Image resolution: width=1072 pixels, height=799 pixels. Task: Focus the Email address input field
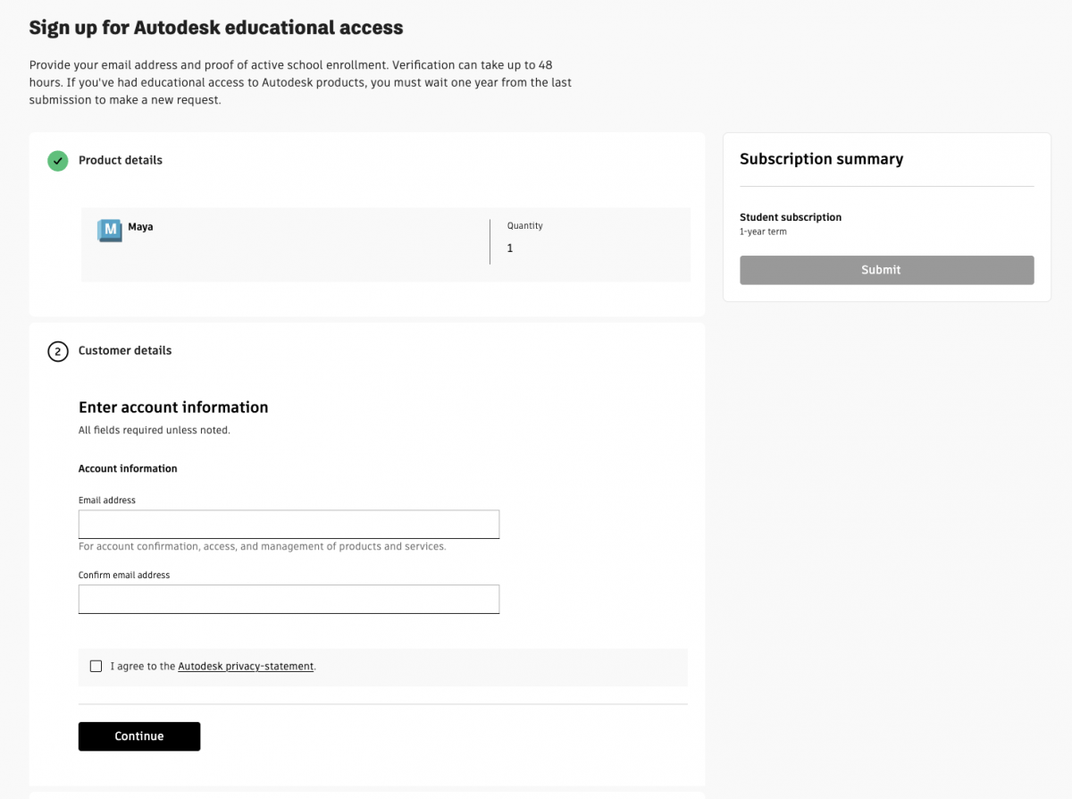click(x=289, y=525)
